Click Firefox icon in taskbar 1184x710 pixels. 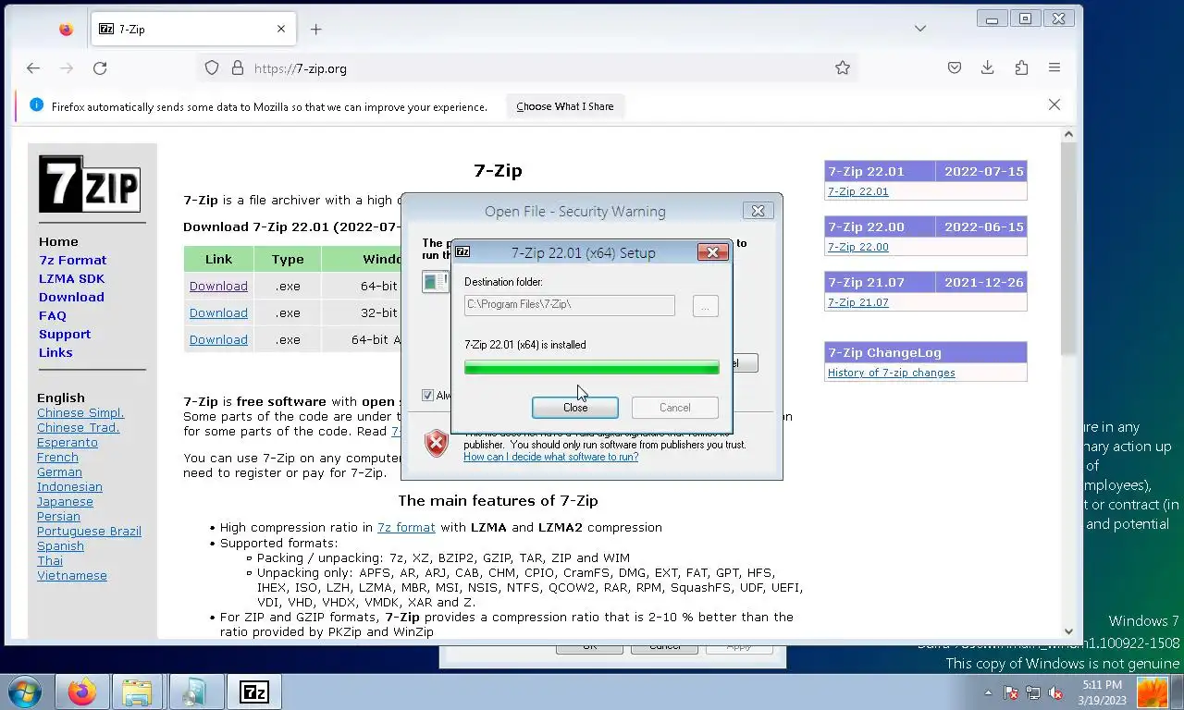coord(81,692)
